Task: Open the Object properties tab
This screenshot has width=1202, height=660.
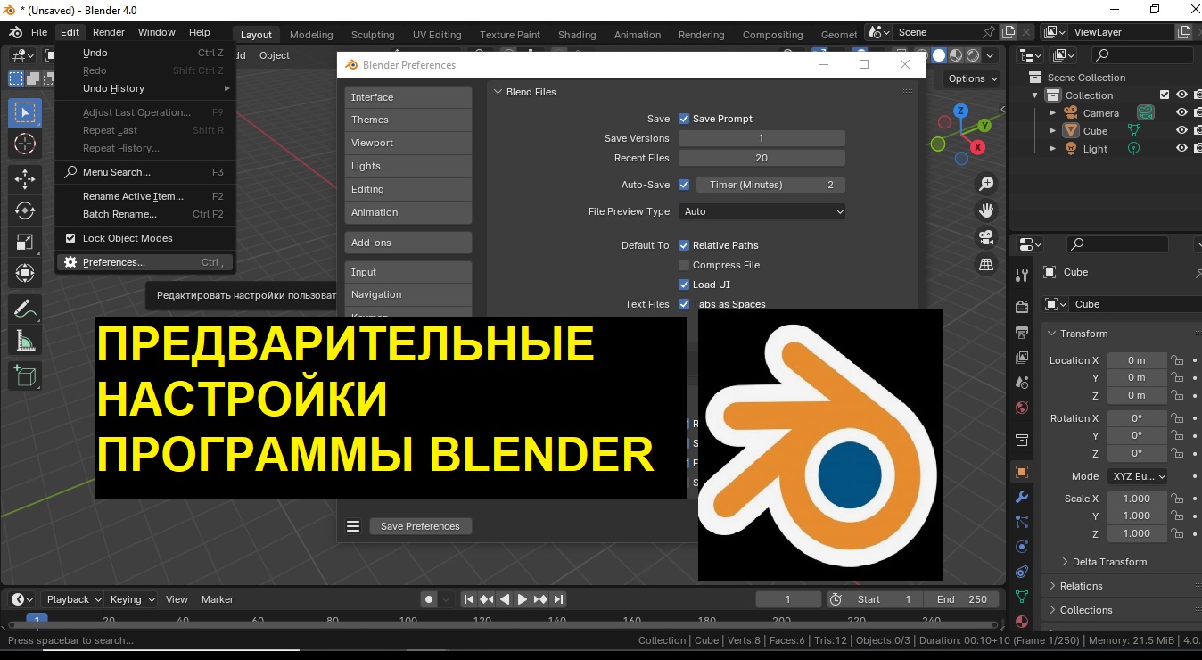Action: coord(1022,472)
